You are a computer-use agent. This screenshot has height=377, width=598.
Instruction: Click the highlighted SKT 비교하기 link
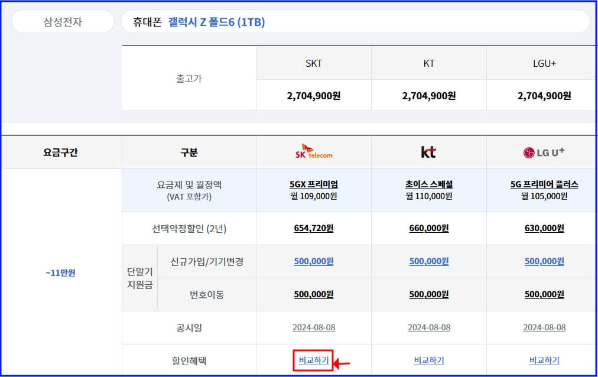(313, 359)
